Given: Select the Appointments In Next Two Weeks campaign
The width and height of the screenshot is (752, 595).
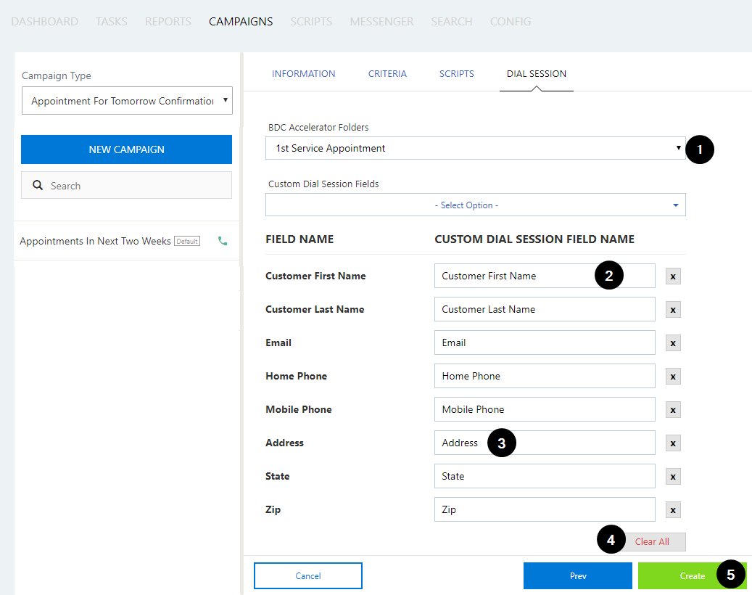Looking at the screenshot, I should [x=95, y=241].
